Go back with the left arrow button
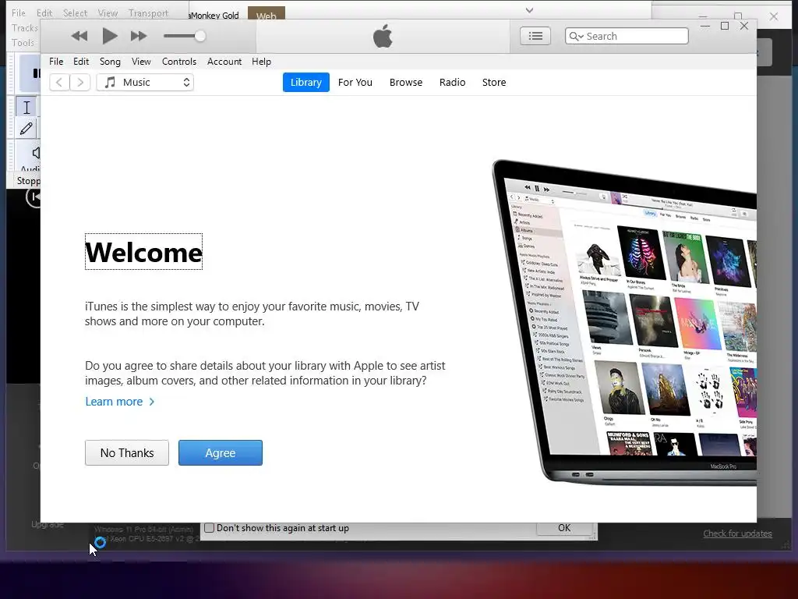Viewport: 798px width, 599px height. [59, 83]
